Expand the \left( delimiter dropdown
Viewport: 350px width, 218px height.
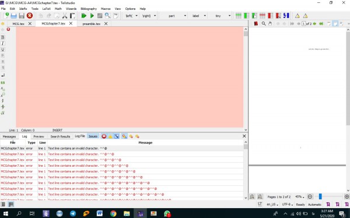coord(136,16)
